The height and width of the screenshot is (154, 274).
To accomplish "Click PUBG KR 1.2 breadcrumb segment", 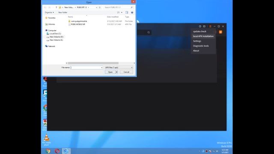I will (82, 7).
